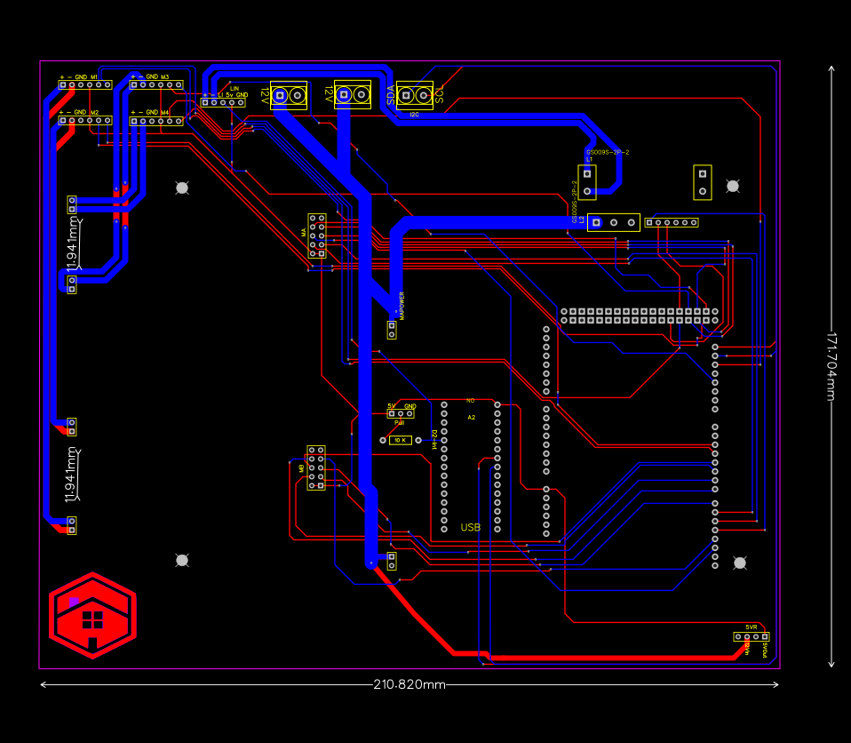Select the 10 K resistor footprint
Viewport: 851px width, 743px height.
tap(401, 439)
